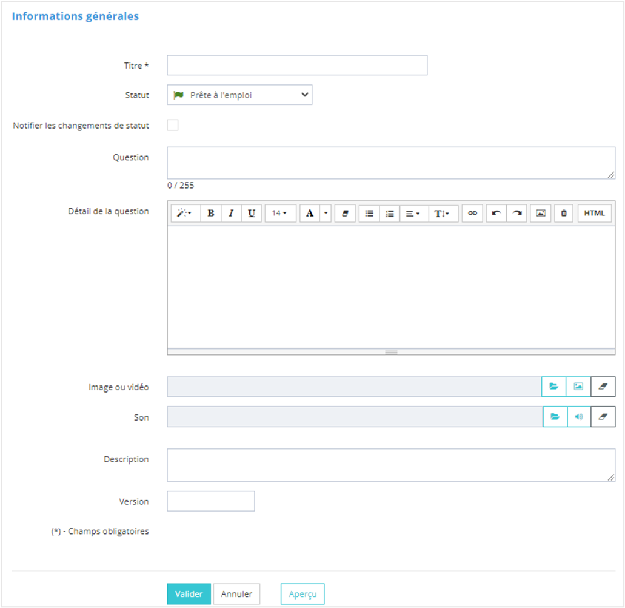The image size is (625, 608).
Task: Redo the action in the editor toolbar
Action: tap(516, 214)
